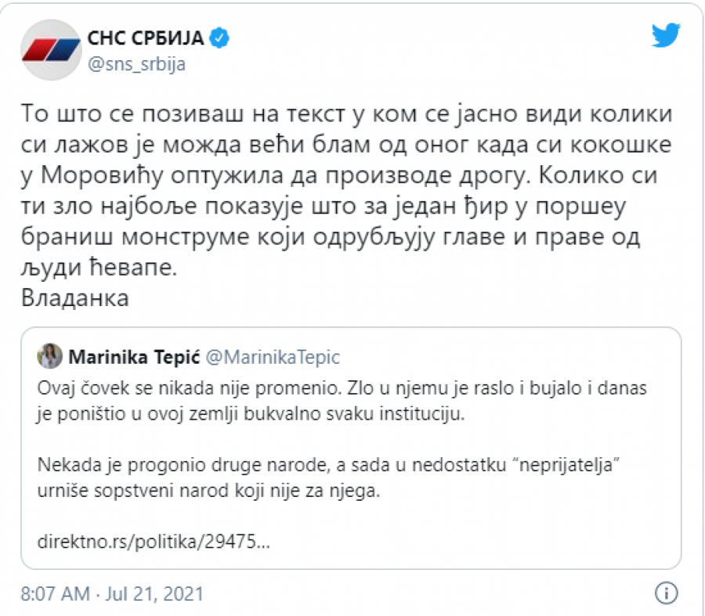Open the Marinika Tepic display name
Viewport: 705px width, 616px height.
coord(134,358)
